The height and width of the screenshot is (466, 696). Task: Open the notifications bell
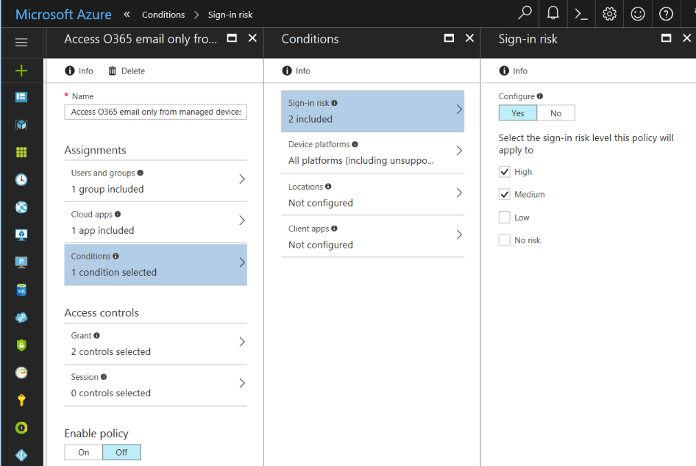[553, 14]
